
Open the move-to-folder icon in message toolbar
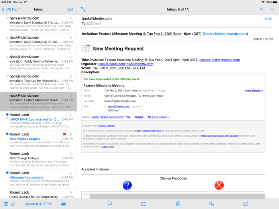(143, 203)
